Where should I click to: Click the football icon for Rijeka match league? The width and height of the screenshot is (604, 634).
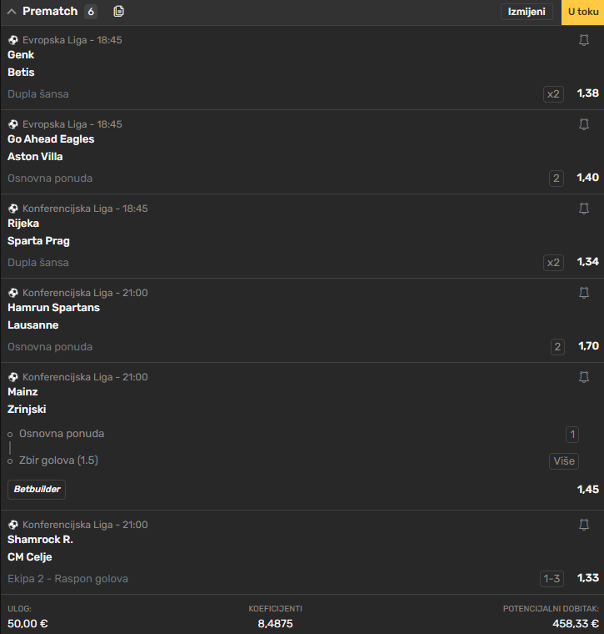(13, 209)
